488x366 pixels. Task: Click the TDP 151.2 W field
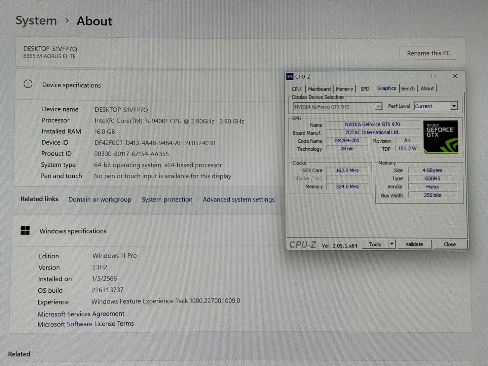click(407, 149)
